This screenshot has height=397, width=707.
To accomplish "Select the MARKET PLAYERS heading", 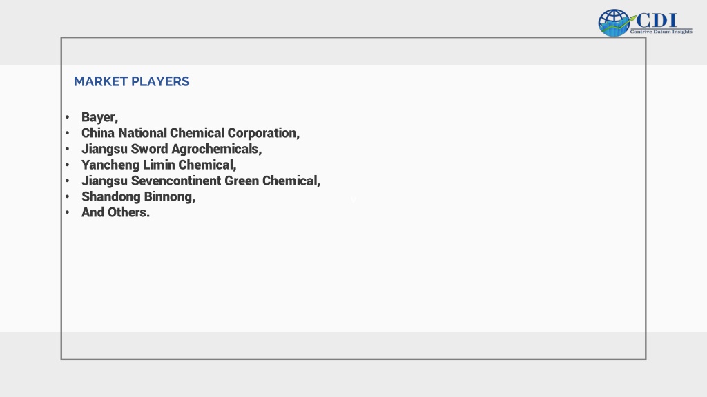I will 132,81.
